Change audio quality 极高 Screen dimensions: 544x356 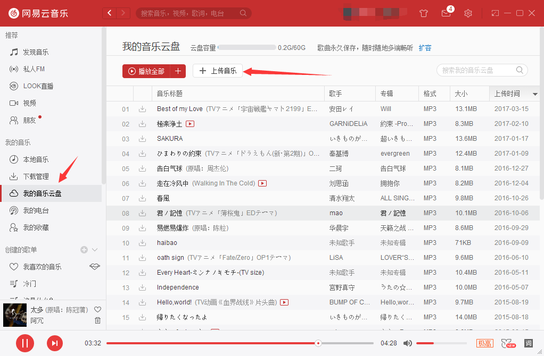[x=485, y=343]
